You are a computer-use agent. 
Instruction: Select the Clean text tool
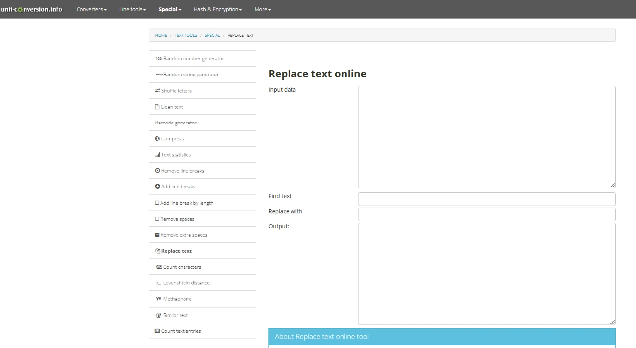point(171,107)
